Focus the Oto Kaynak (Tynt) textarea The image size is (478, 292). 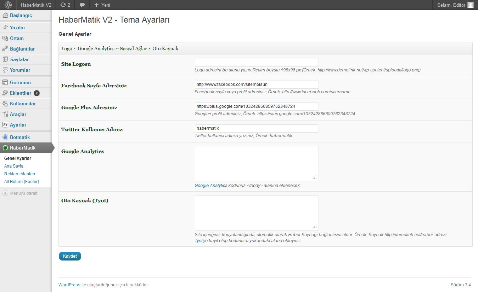click(257, 213)
